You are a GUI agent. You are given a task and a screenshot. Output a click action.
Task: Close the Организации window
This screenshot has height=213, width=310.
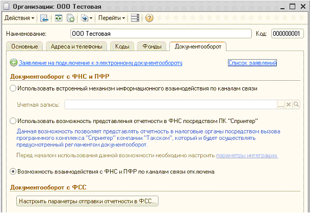[303, 7]
